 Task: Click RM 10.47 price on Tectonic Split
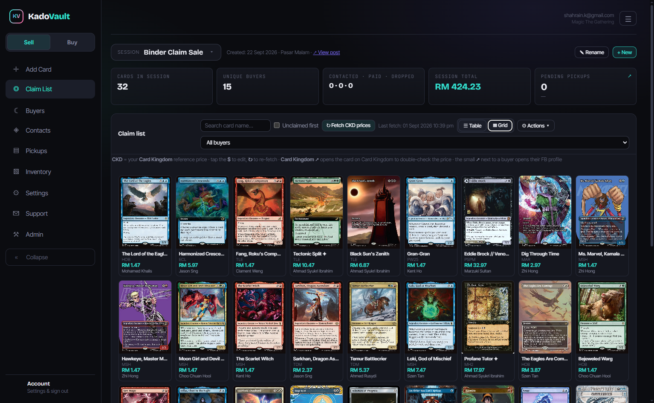point(304,265)
